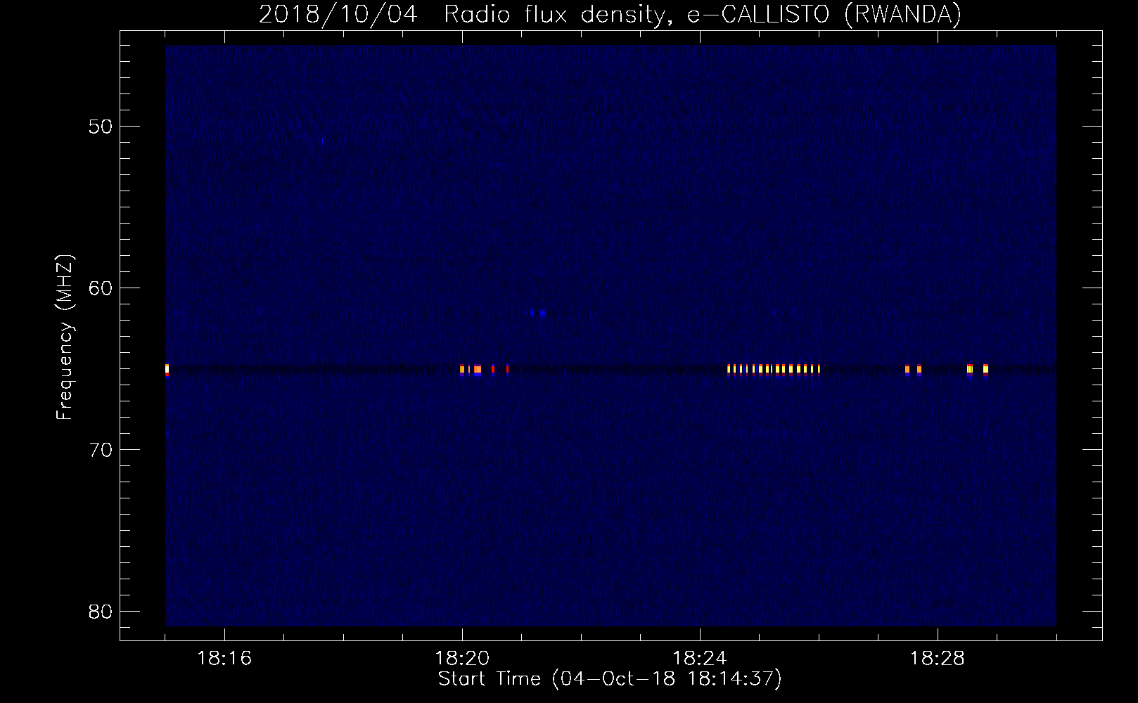Click the 18:24 time tick label
The image size is (1138, 703).
700,659
